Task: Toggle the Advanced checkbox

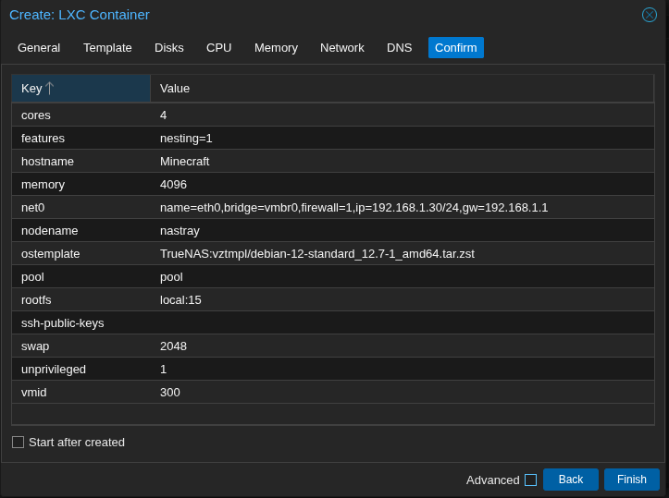Action: pyautogui.click(x=530, y=480)
